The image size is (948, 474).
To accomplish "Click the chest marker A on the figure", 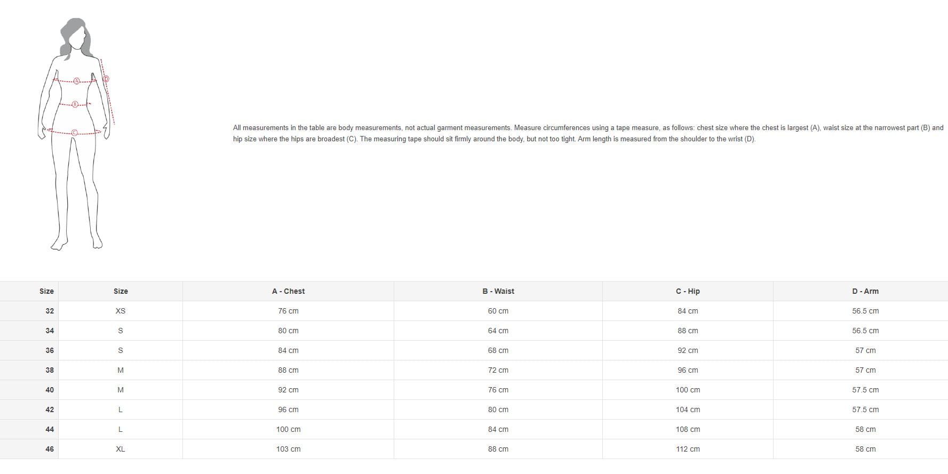I will pos(76,81).
